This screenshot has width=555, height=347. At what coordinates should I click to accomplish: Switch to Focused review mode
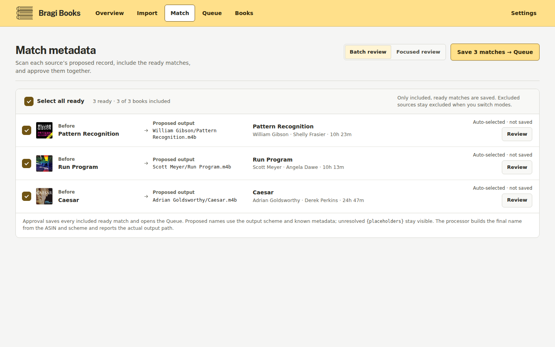click(418, 52)
